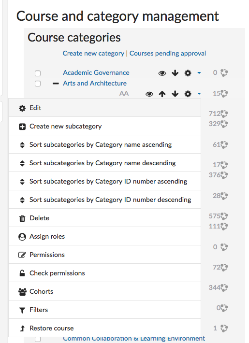Viewport: 249px width, 343px height.
Task: Tick the Academic Governance checkbox
Action: click(38, 73)
